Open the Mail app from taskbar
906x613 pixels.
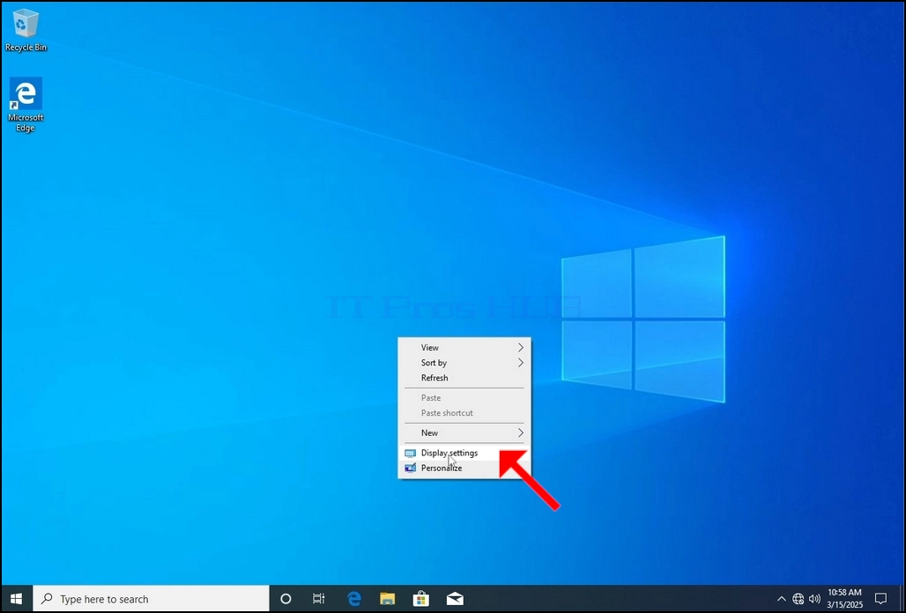455,599
